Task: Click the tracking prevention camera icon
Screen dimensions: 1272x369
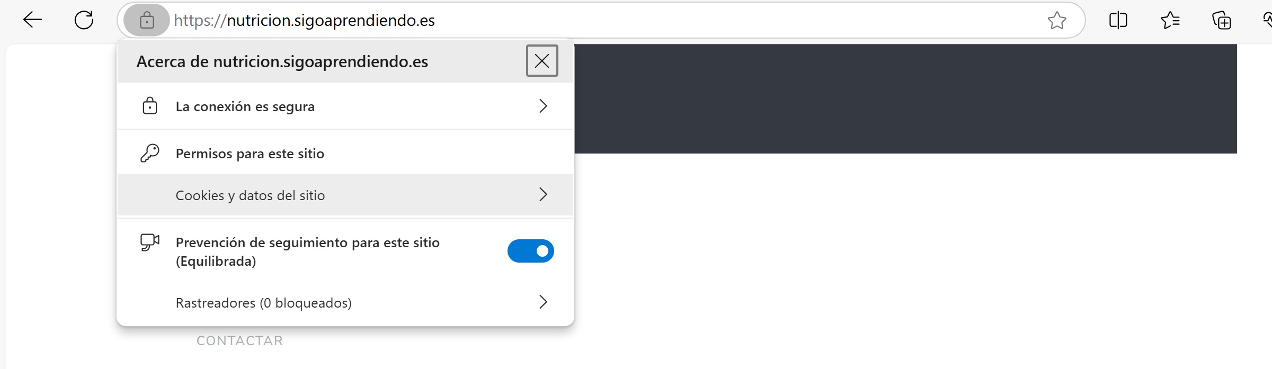Action: click(x=150, y=242)
